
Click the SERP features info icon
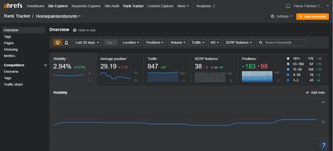219,58
